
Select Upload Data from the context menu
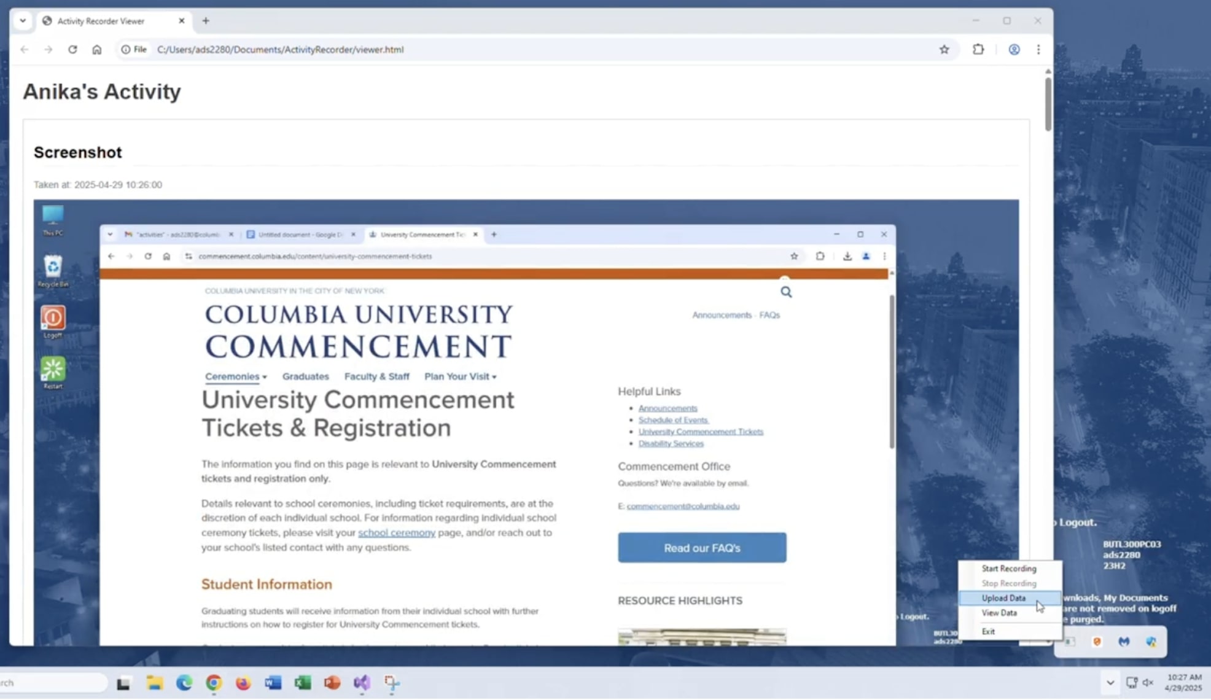[x=1009, y=598]
